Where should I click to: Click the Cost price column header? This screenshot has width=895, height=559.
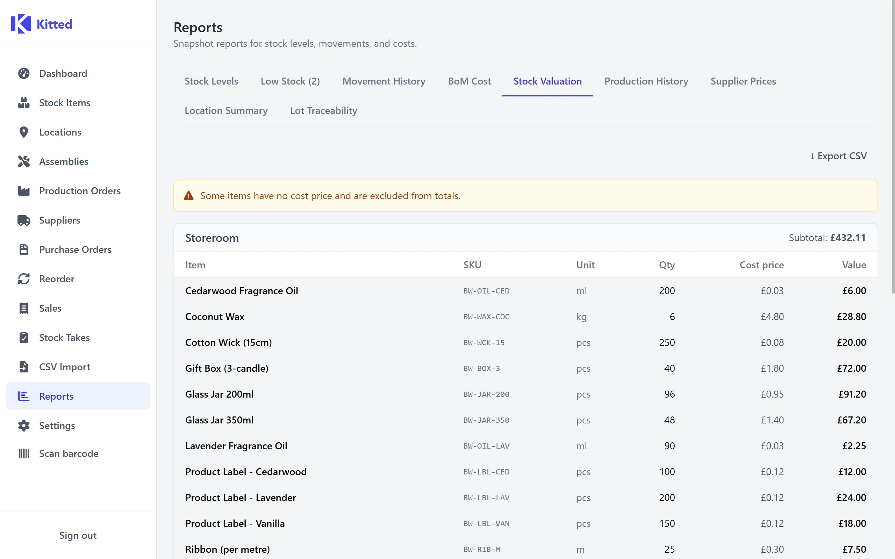[x=761, y=265]
